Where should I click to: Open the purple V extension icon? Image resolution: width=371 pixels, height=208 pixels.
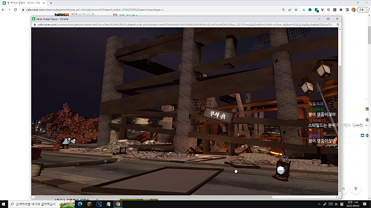[x=322, y=10]
